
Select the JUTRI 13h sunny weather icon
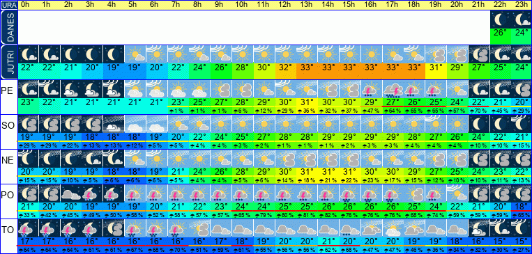point(307,54)
